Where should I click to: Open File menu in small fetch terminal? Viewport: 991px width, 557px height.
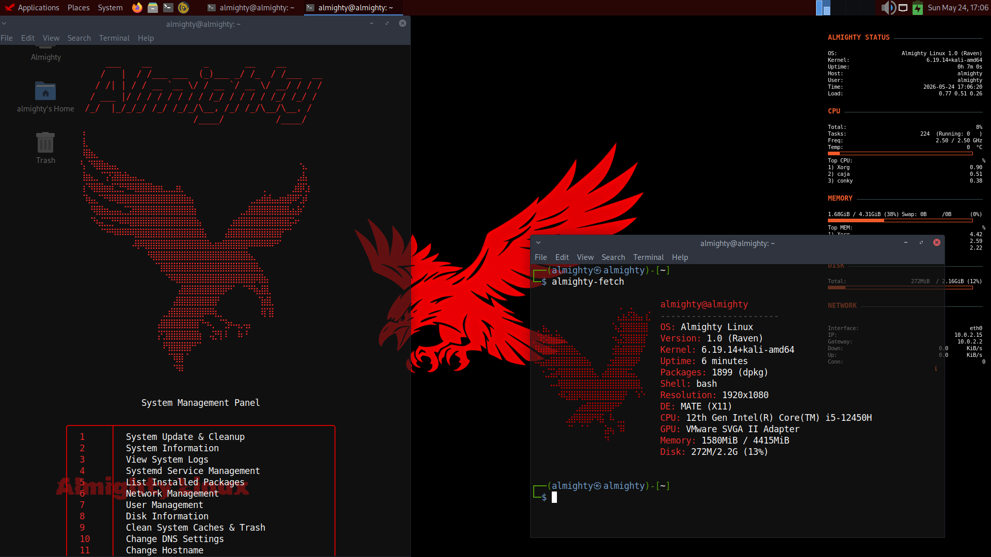[x=541, y=257]
